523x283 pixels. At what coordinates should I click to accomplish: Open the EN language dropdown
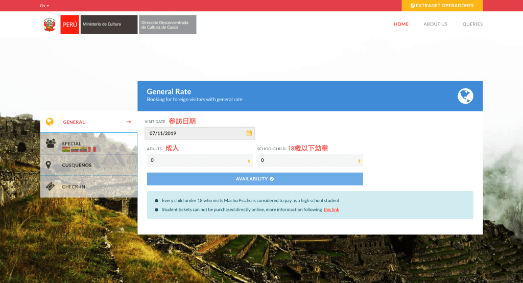(x=44, y=6)
